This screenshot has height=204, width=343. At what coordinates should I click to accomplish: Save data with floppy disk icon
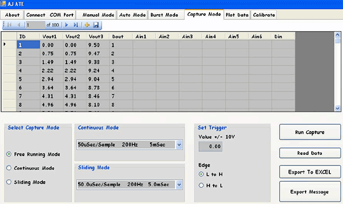click(x=96, y=25)
